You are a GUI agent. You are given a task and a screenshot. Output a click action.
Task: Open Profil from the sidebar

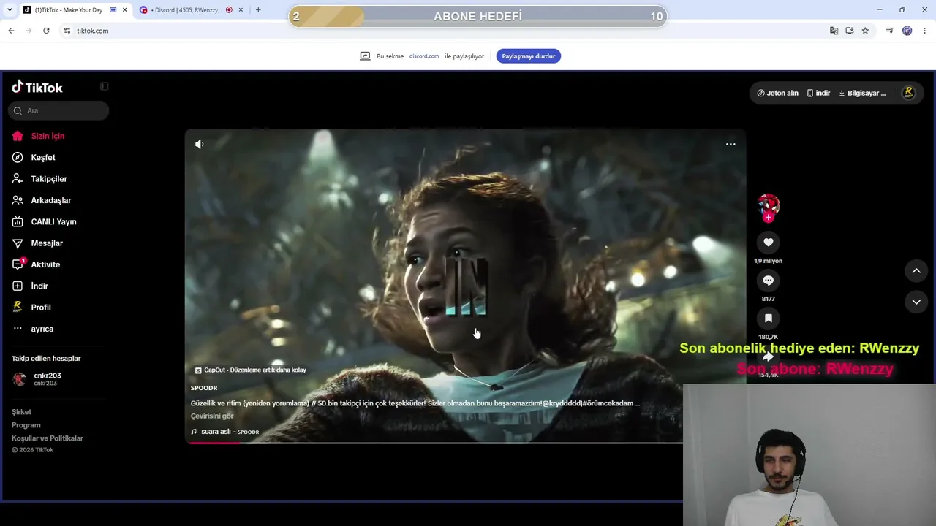click(x=31, y=308)
